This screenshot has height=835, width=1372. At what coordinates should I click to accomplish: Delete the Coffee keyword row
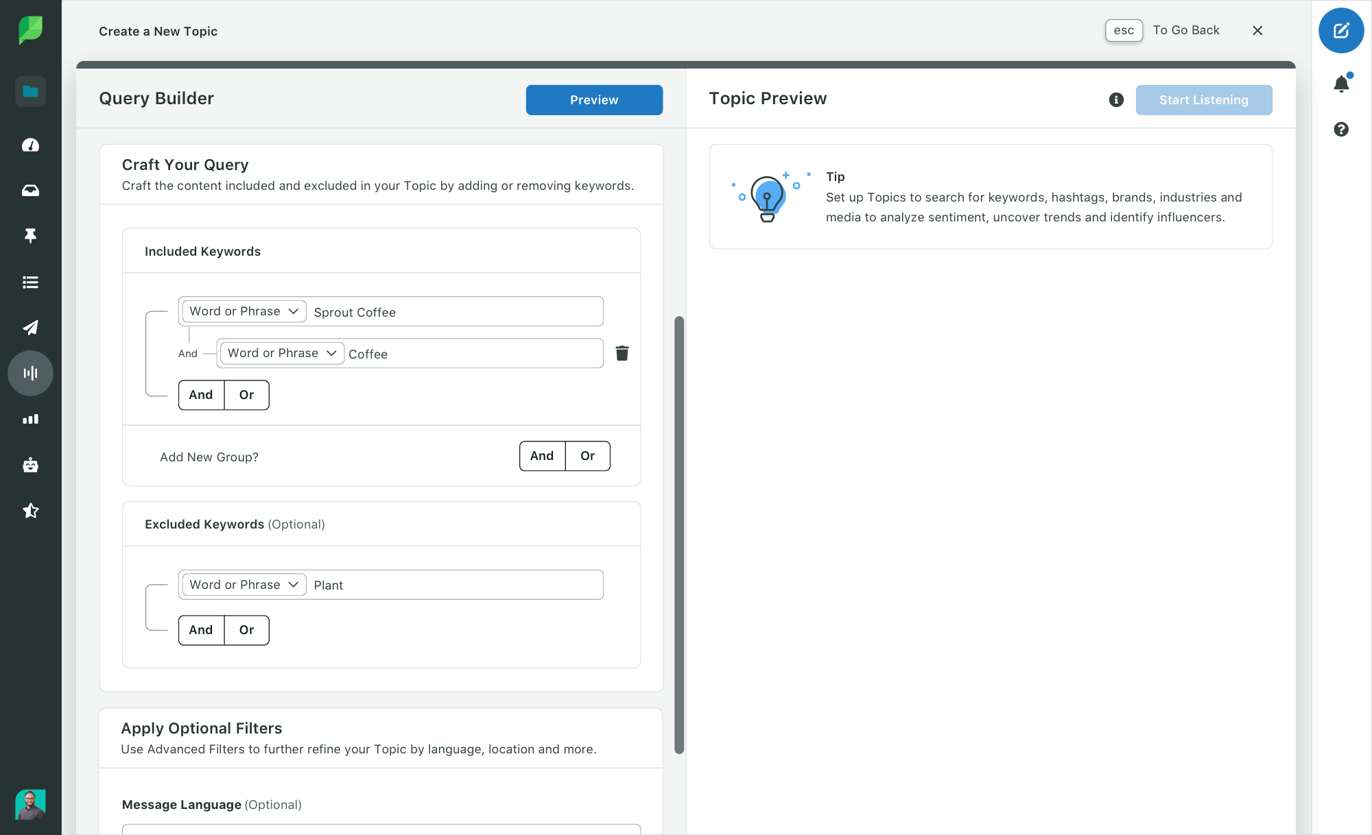pos(622,352)
